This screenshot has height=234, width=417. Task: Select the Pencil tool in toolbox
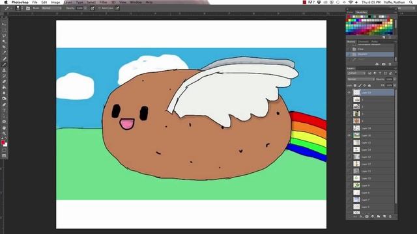(x=4, y=64)
